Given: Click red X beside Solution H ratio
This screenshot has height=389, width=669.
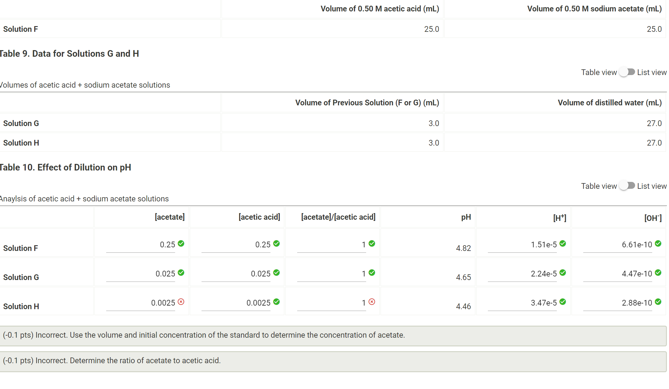Looking at the screenshot, I should [372, 302].
